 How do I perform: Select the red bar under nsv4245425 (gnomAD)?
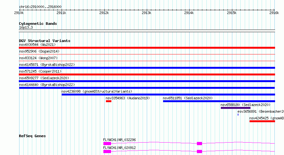click(262, 121)
